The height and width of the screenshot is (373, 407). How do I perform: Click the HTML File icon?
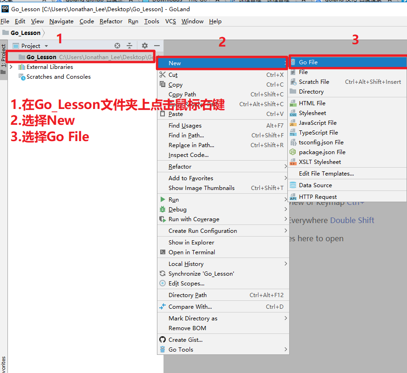pyautogui.click(x=293, y=103)
